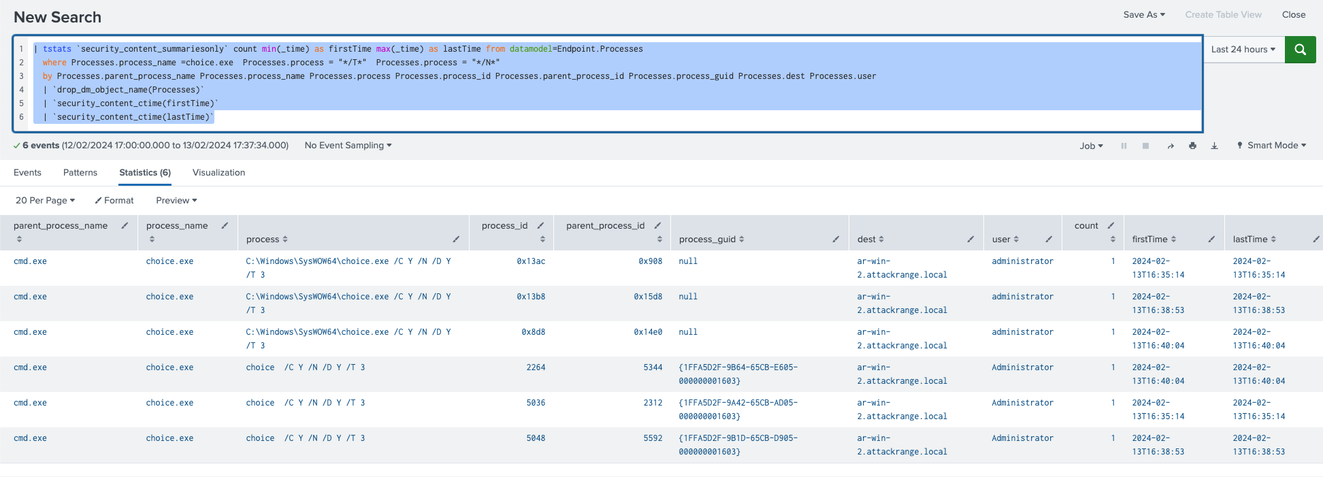Sort table by lastTime column header
The height and width of the screenshot is (477, 1323).
click(x=1254, y=240)
